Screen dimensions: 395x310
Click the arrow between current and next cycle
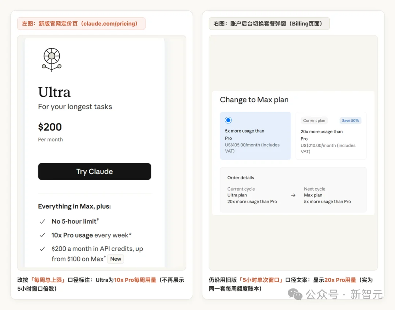click(293, 195)
